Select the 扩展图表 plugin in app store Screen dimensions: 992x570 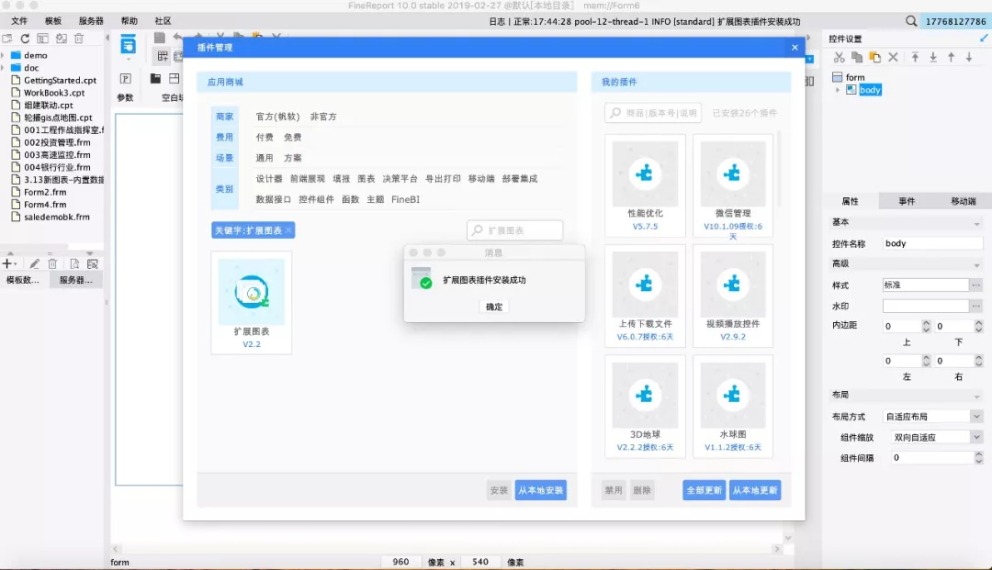coord(251,302)
